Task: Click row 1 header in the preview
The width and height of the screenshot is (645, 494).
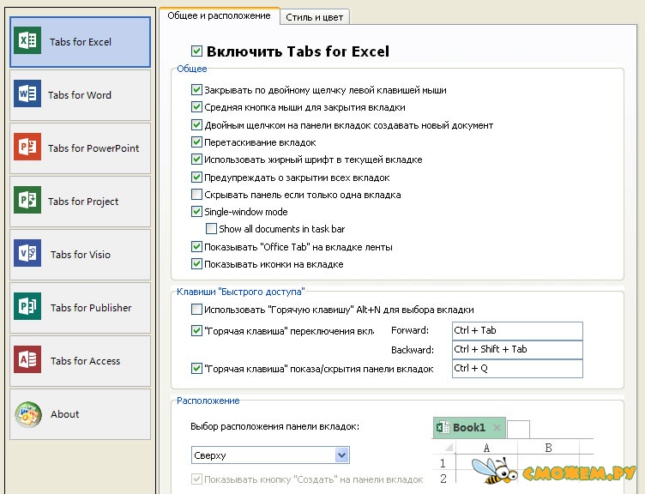Action: [443, 464]
